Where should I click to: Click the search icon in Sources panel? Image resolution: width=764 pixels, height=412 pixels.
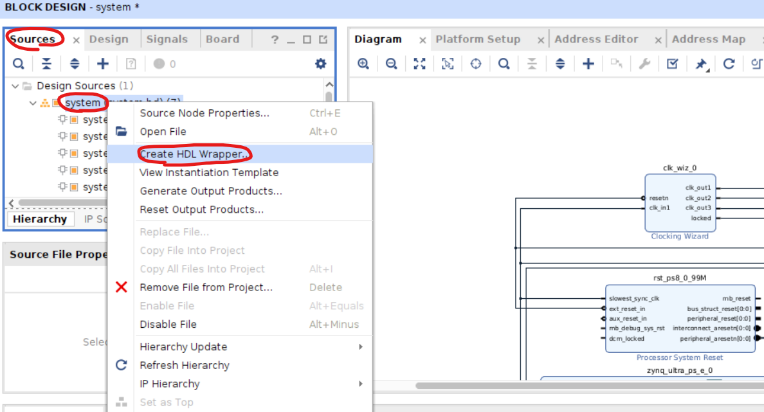(x=19, y=64)
